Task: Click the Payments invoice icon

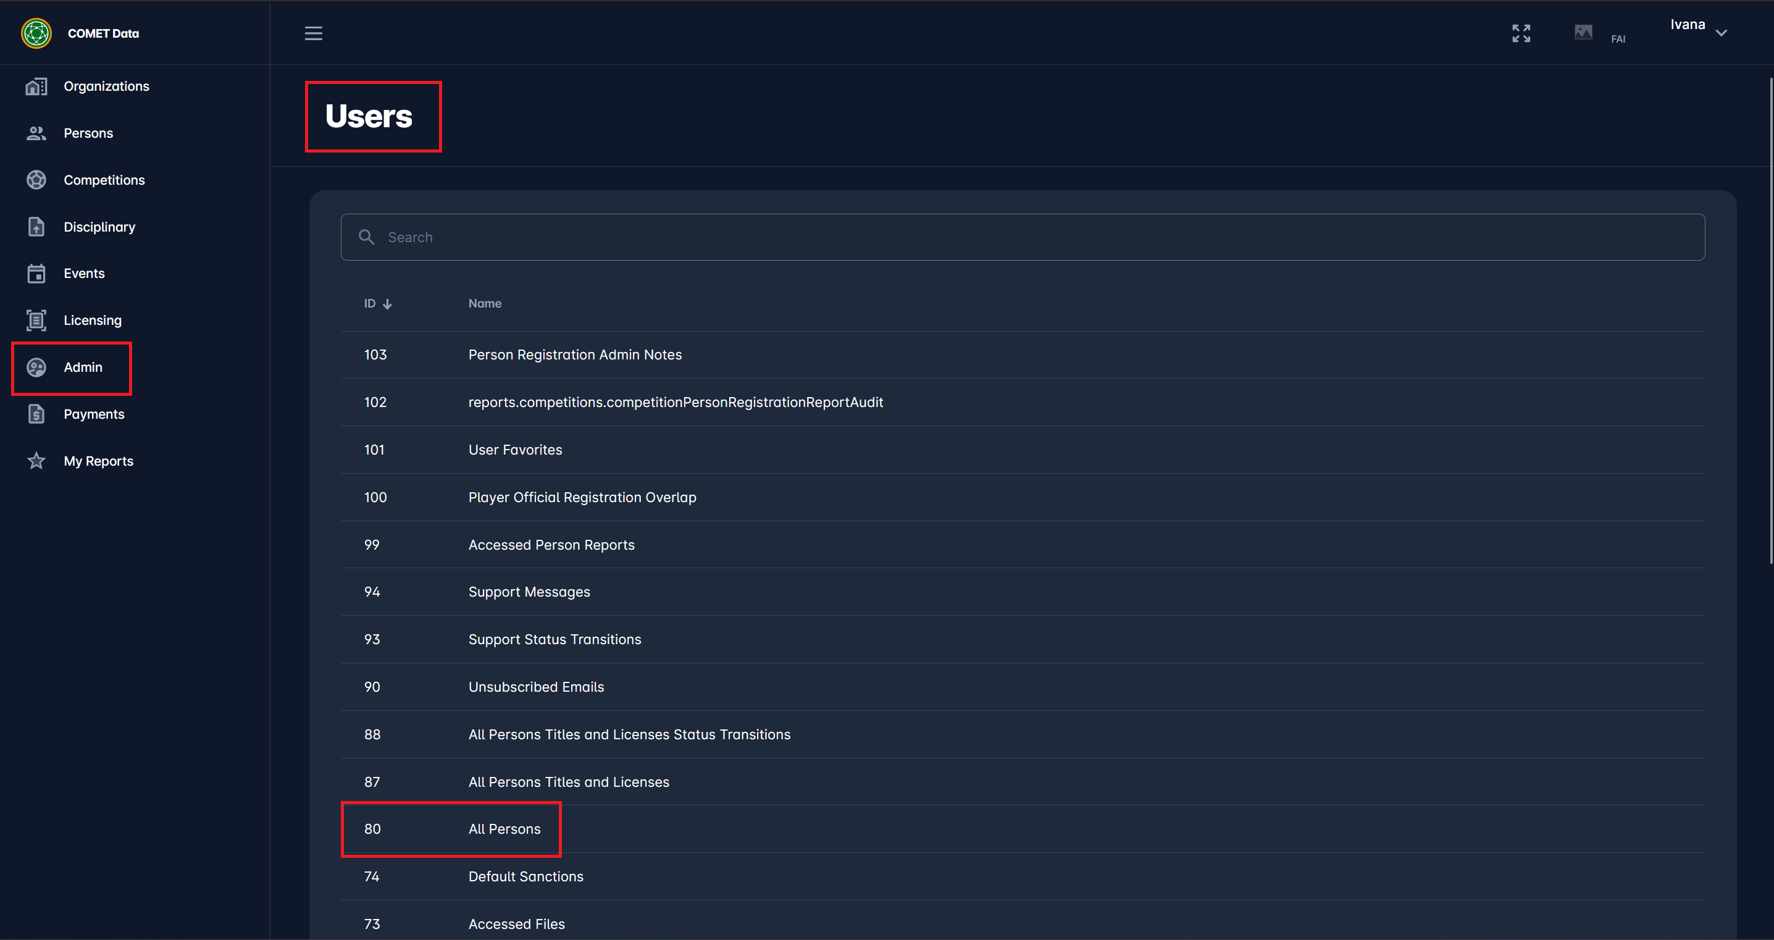Action: click(36, 414)
